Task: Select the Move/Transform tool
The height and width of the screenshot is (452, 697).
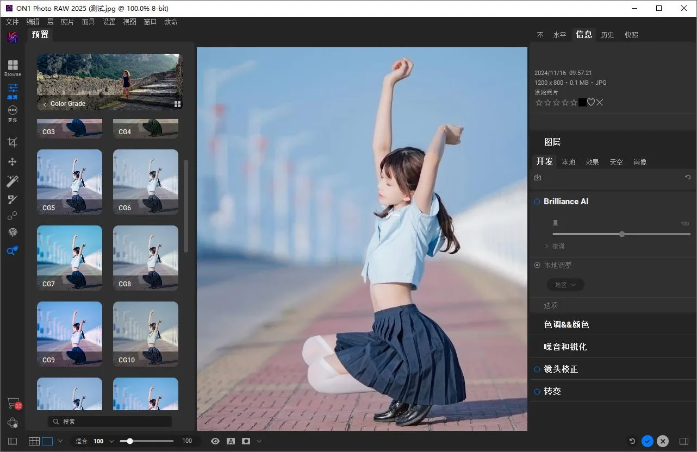Action: click(13, 161)
